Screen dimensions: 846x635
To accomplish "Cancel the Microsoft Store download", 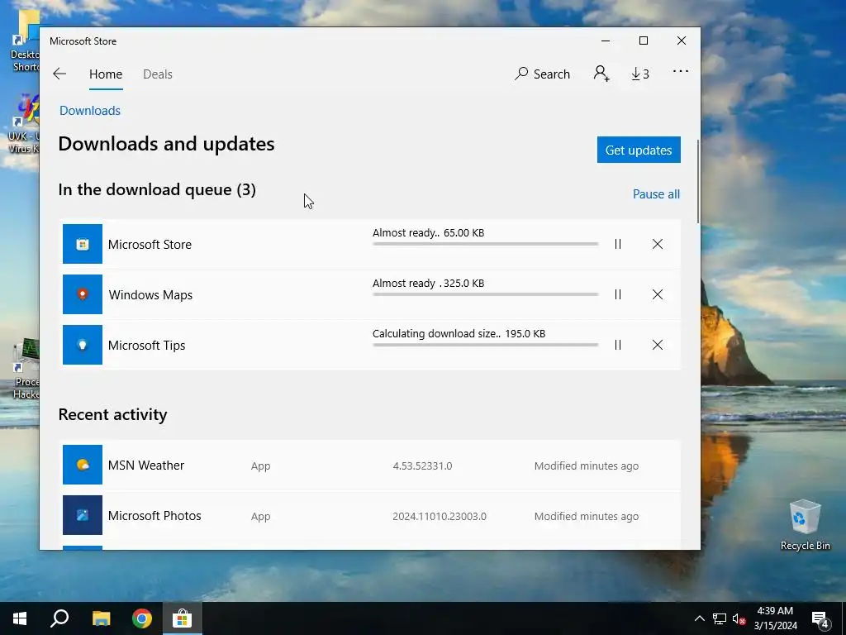I will 657,244.
